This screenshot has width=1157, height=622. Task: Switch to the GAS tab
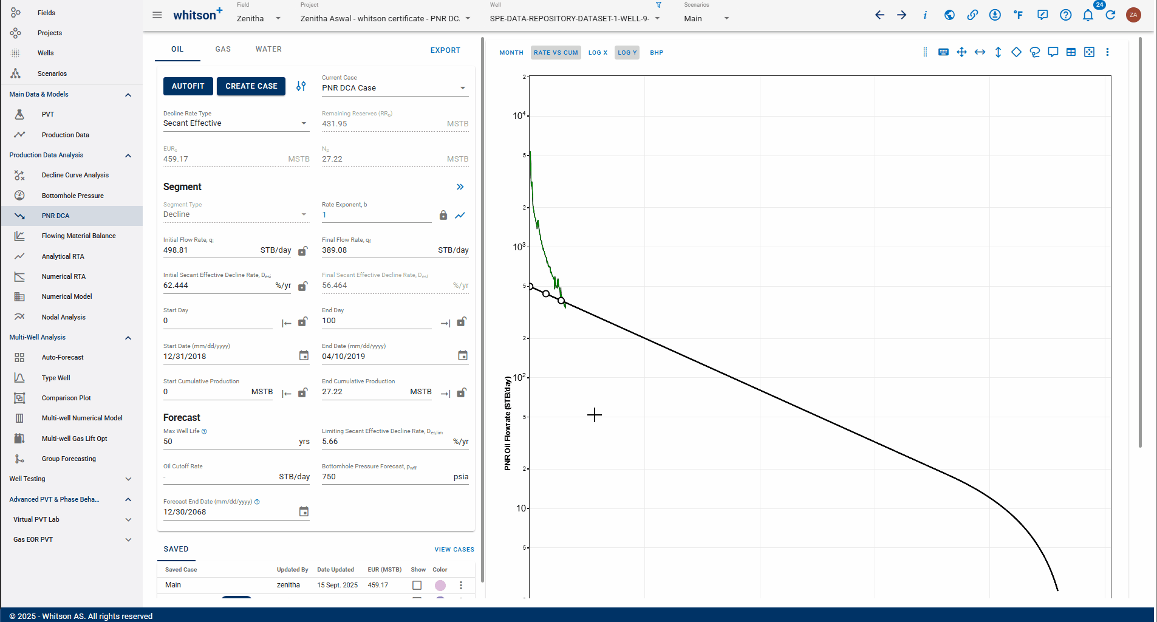point(223,49)
